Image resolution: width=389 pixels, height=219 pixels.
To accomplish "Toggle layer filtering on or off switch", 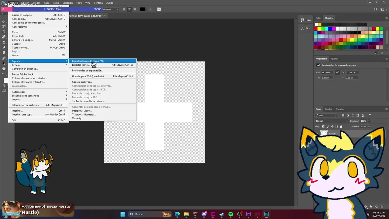I will (370, 115).
